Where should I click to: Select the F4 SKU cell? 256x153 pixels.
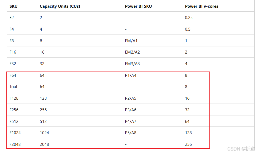[12, 29]
